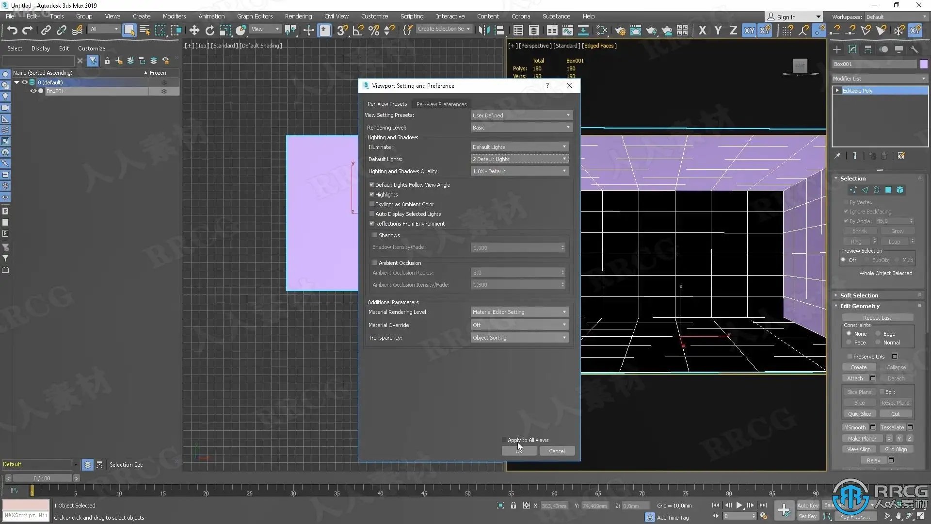Open the Material Override dropdown
The image size is (931, 524).
coord(519,325)
